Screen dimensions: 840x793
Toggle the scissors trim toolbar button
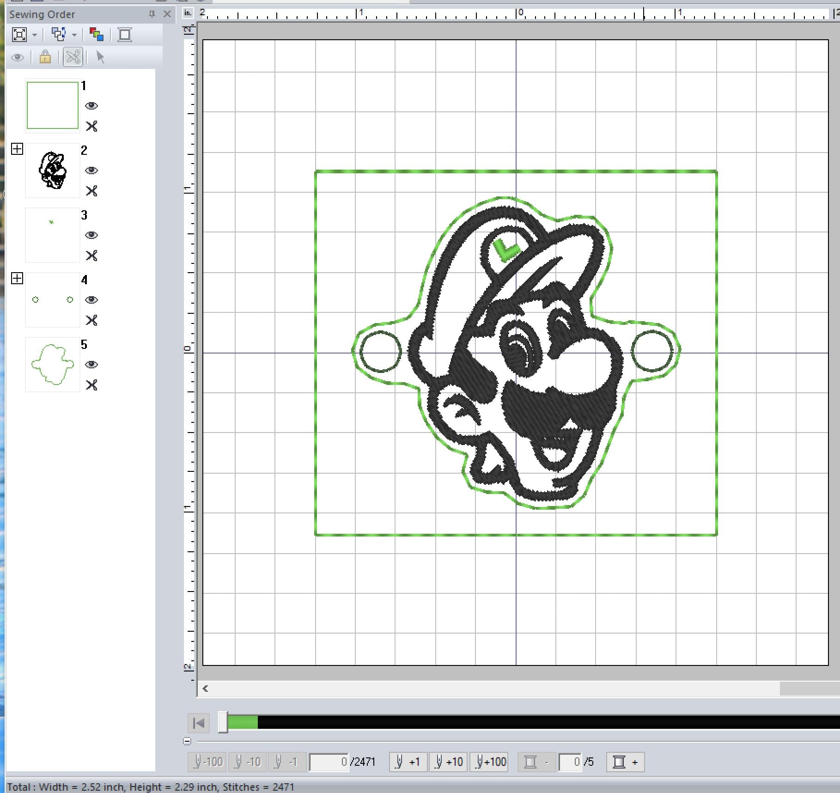click(73, 57)
